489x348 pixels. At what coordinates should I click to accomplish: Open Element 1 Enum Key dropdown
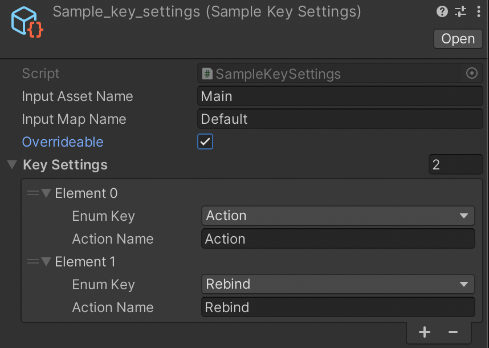pyautogui.click(x=338, y=284)
